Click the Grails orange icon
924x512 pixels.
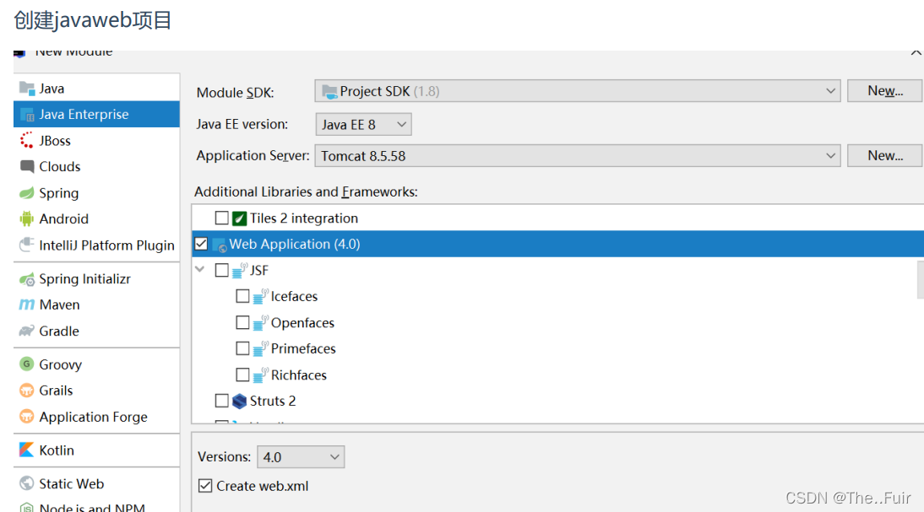point(26,391)
